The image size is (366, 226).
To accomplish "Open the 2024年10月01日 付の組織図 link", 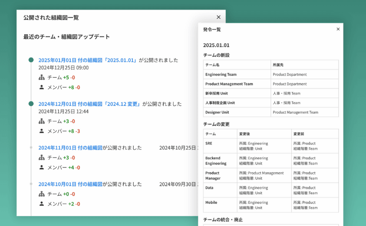I will [70, 184].
